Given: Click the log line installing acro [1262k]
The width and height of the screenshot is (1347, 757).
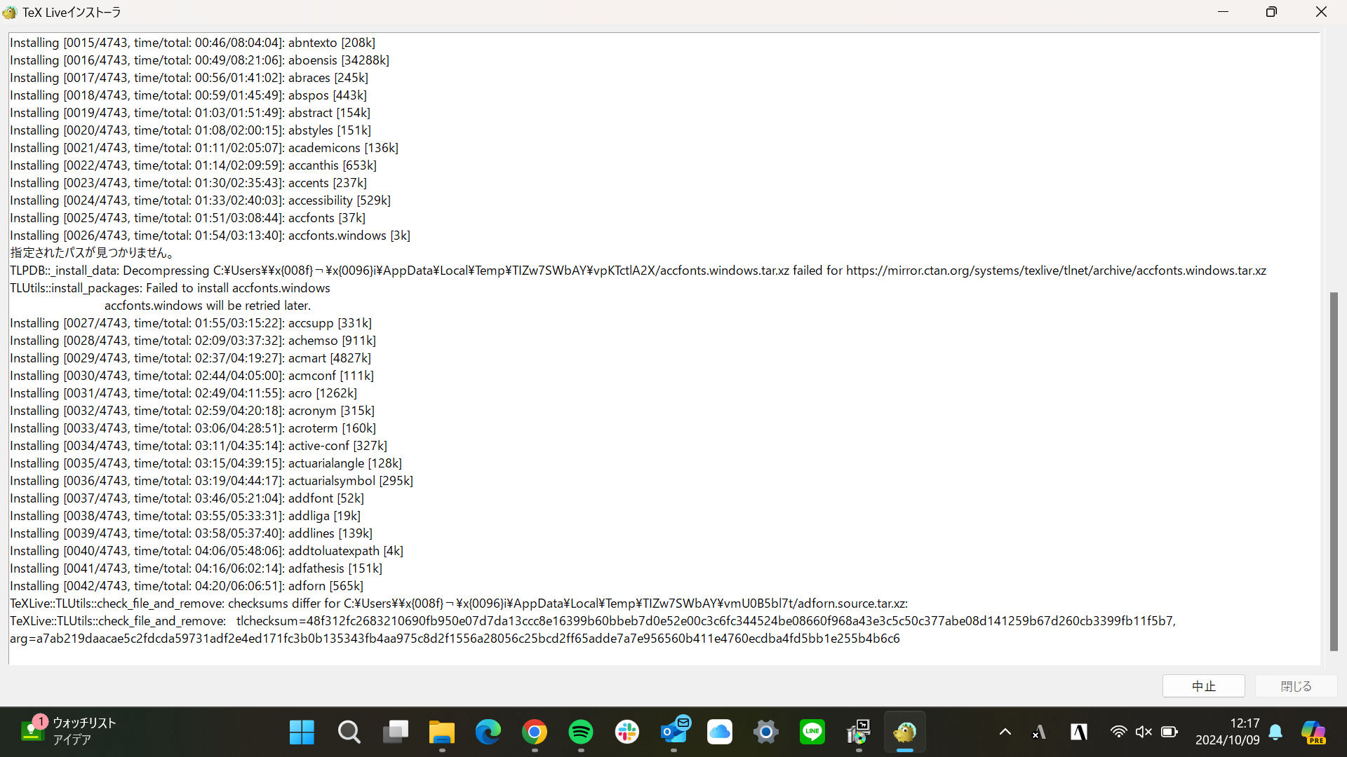Looking at the screenshot, I should [x=183, y=393].
